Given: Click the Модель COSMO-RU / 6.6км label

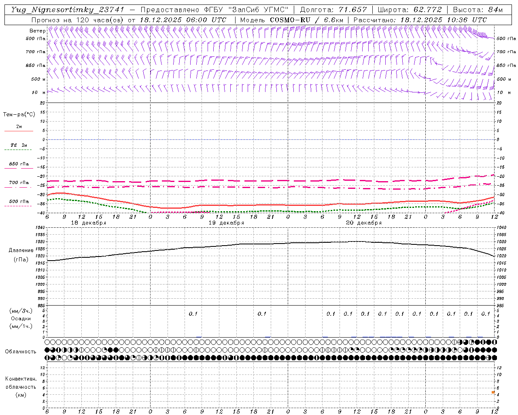Looking at the screenshot, I should pos(292,20).
